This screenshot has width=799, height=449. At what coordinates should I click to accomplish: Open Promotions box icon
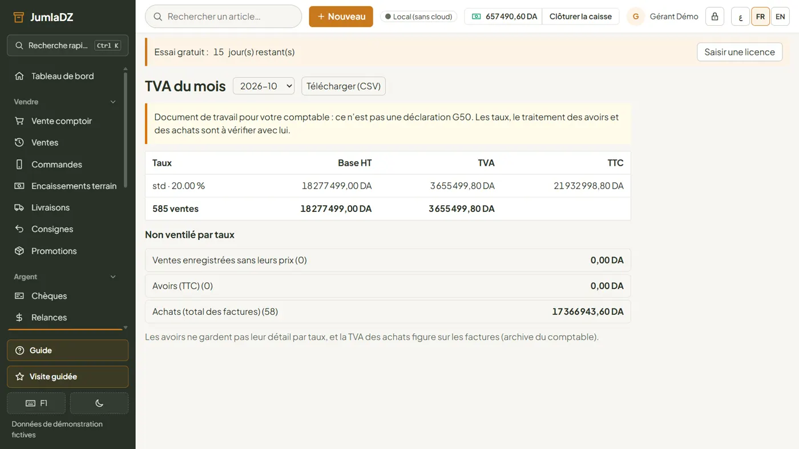pyautogui.click(x=19, y=251)
